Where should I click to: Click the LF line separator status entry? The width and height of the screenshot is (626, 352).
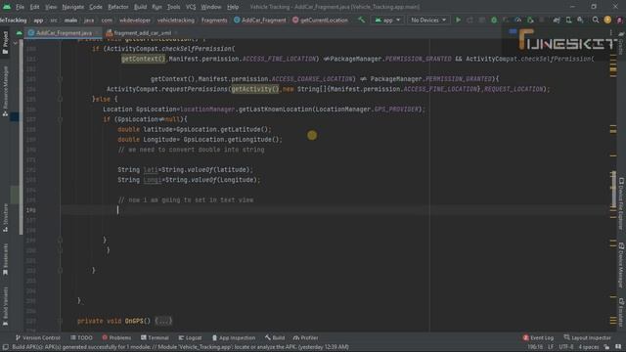pos(551,347)
